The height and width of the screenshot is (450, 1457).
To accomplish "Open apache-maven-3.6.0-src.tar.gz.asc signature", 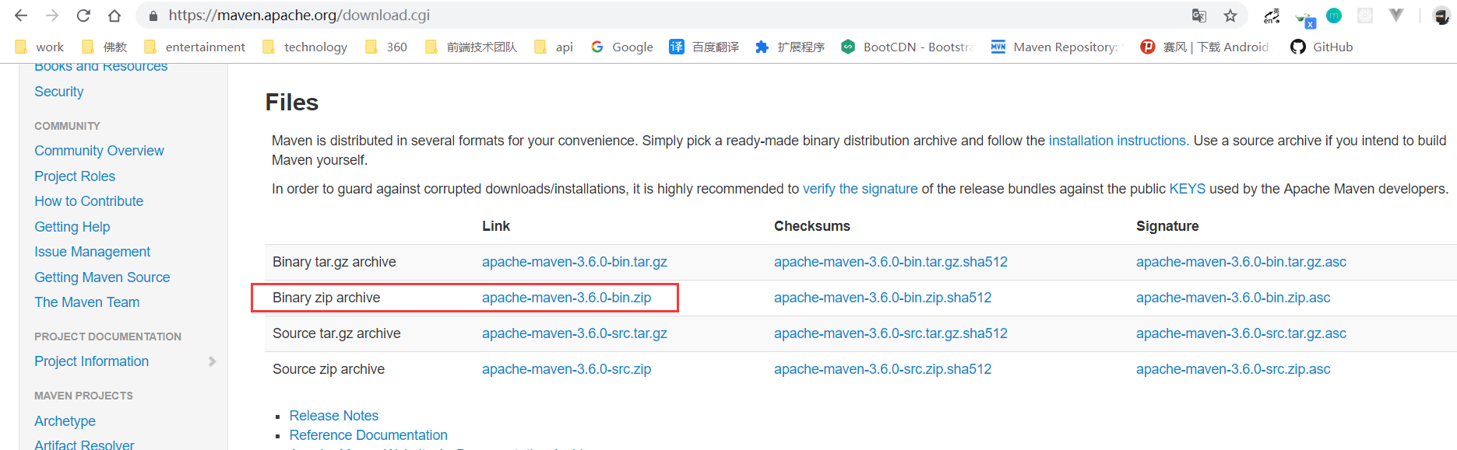I will [1241, 333].
